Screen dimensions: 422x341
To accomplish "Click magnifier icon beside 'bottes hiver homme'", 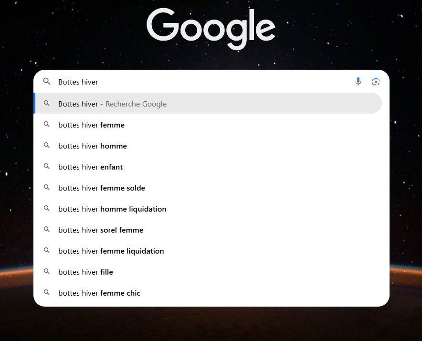I will point(47,146).
